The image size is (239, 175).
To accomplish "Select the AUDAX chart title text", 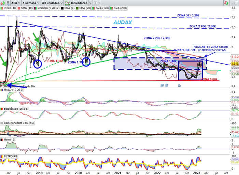I will (123, 23).
